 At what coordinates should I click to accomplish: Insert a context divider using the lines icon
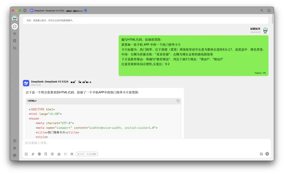(72, 154)
